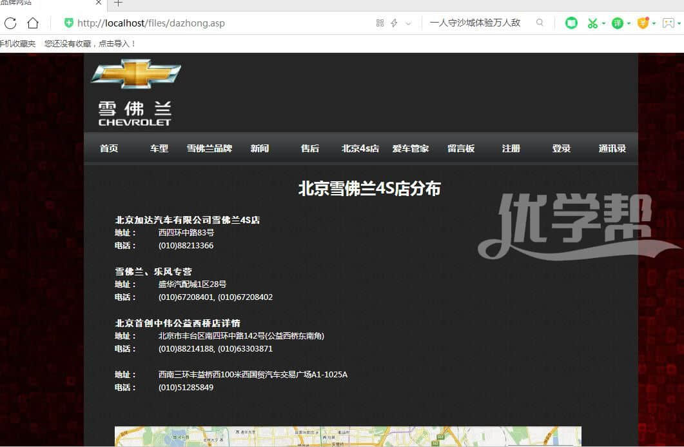Click the search box with Chinese text
The image size is (684, 447).
[x=477, y=23]
